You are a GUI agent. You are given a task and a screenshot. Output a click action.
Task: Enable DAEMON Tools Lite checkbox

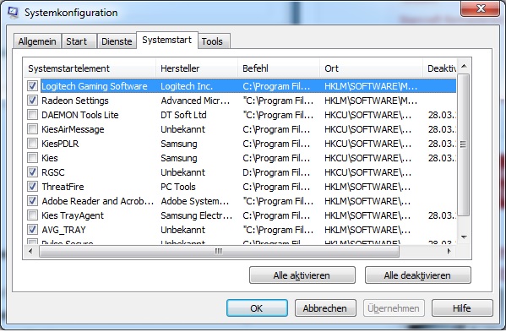click(32, 115)
